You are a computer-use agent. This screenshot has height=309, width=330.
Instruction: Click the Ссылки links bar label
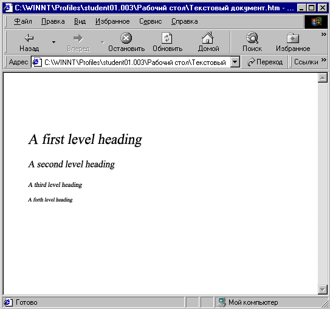(306, 62)
